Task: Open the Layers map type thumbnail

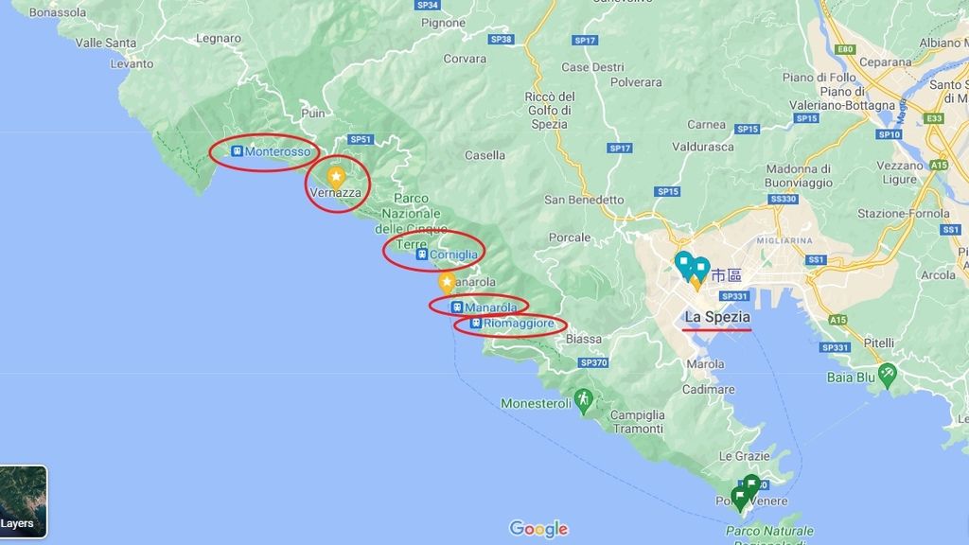Action: click(23, 501)
